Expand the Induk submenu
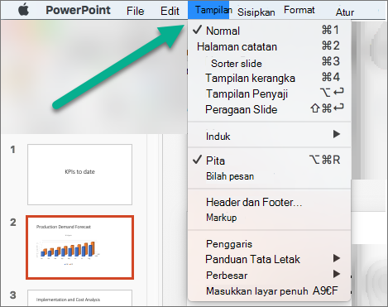 (269, 136)
